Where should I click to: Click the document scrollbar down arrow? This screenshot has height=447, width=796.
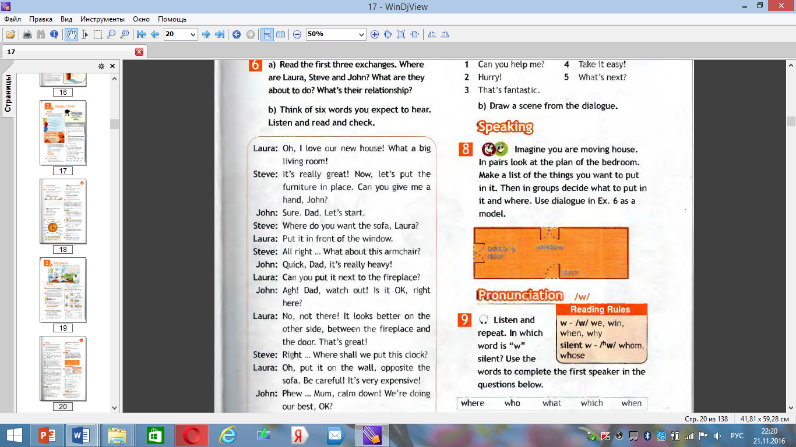click(791, 408)
